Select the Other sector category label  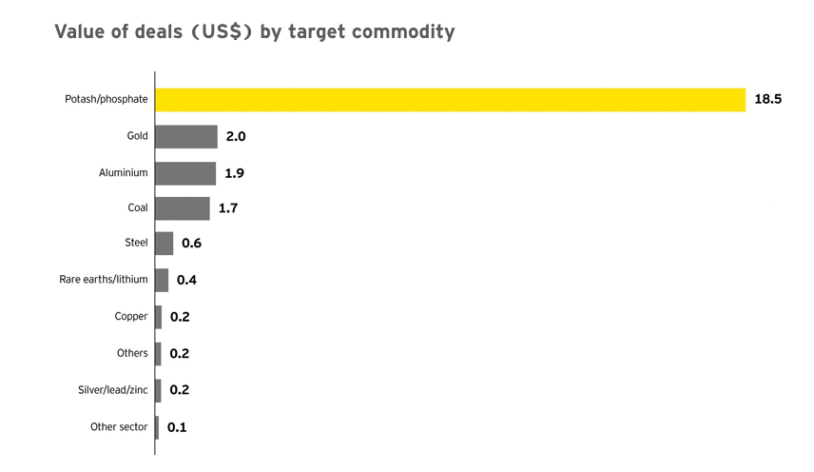click(x=119, y=427)
